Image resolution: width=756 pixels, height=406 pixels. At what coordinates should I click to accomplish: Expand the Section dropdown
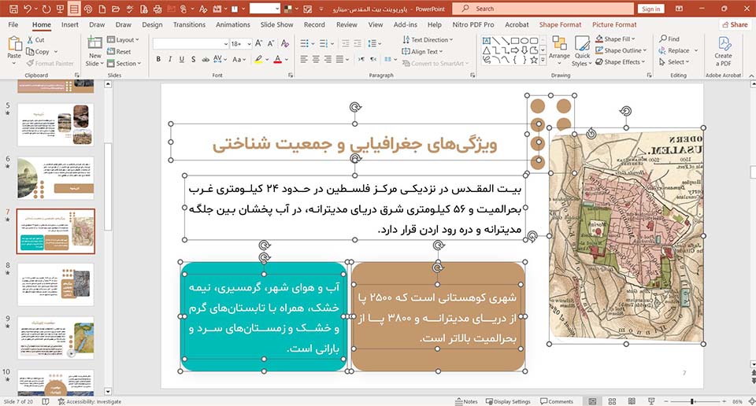point(124,63)
